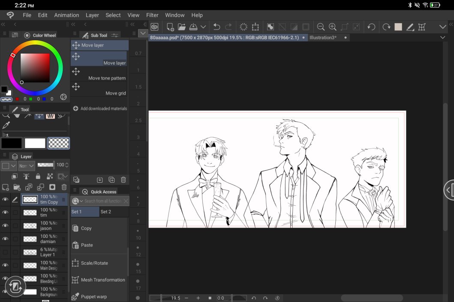Screen dimensions: 454x302
Task: Save the document using toolbar icon
Action: (193, 27)
